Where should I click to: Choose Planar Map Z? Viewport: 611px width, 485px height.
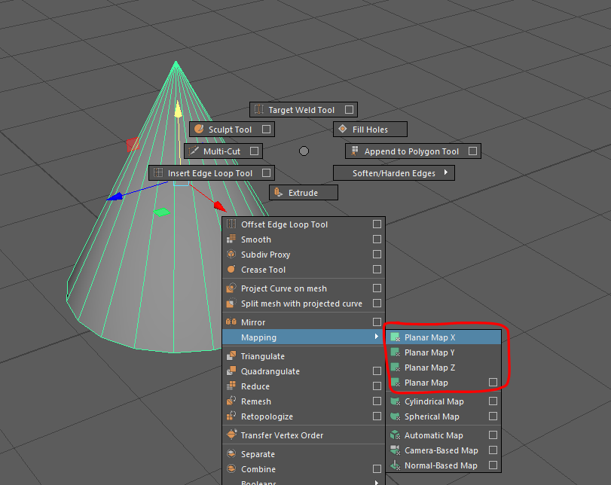[445, 368]
